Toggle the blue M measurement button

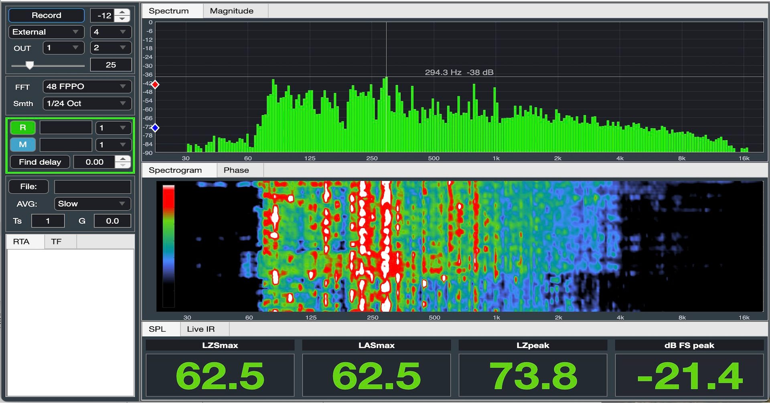(23, 144)
